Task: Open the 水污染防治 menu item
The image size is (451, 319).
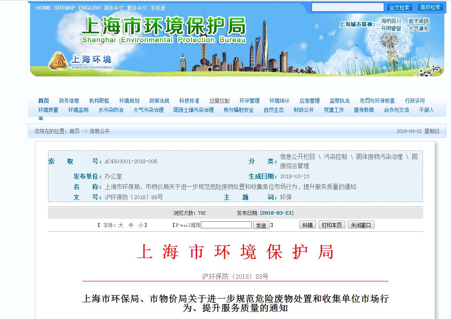Action: [111, 110]
